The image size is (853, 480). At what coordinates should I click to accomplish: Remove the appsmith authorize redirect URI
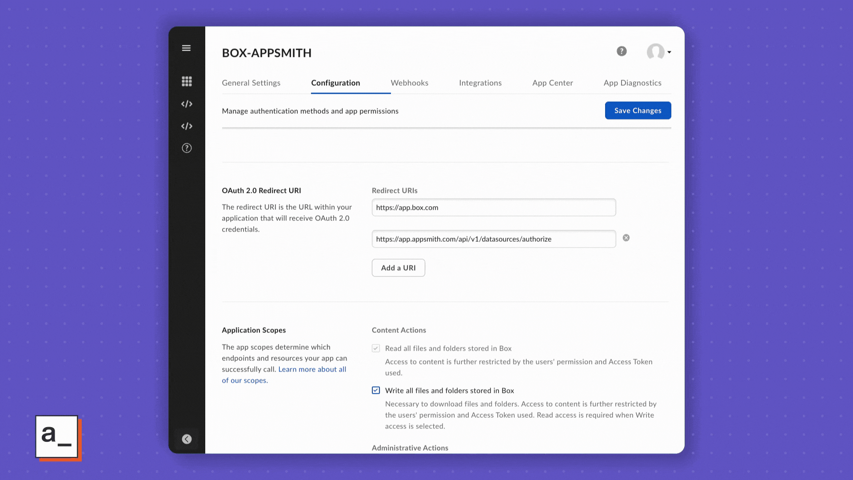[626, 238]
